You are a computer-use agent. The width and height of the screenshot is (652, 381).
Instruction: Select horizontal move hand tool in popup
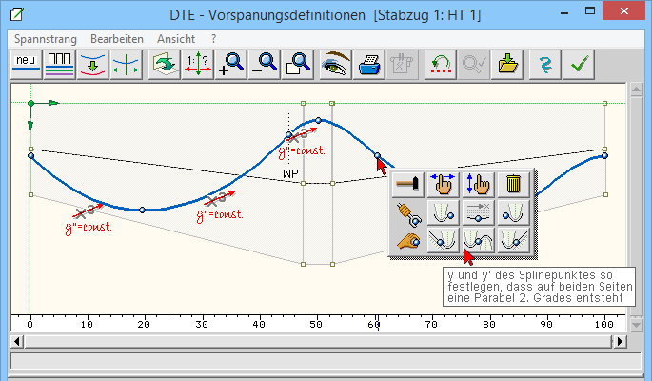coord(444,184)
